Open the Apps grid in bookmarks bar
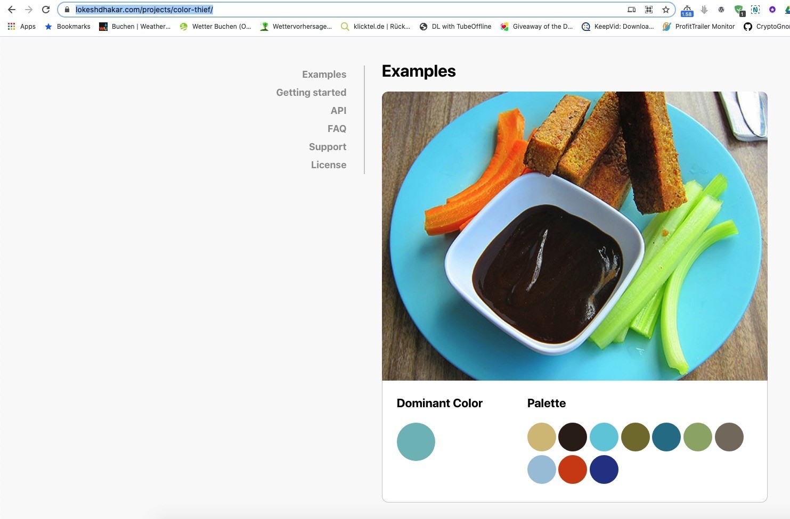The width and height of the screenshot is (790, 519). 22,26
